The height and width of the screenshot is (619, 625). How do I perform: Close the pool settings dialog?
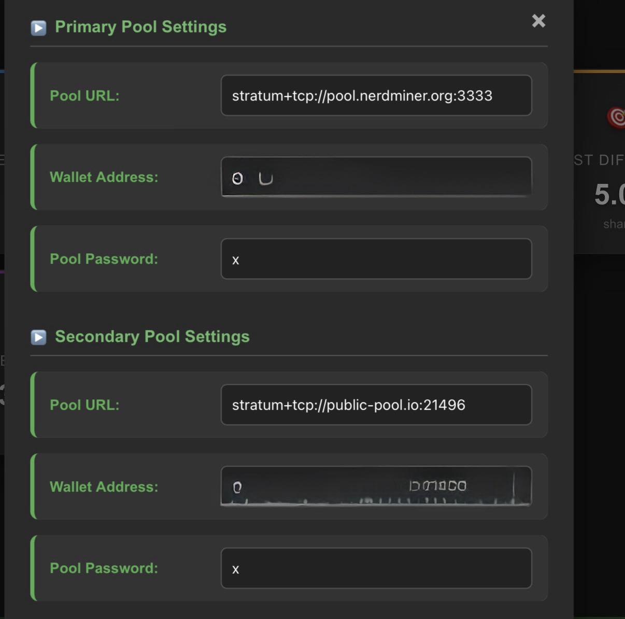click(538, 21)
